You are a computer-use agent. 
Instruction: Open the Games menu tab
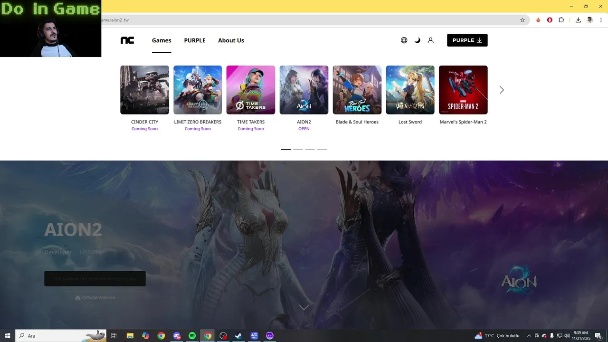click(x=161, y=40)
